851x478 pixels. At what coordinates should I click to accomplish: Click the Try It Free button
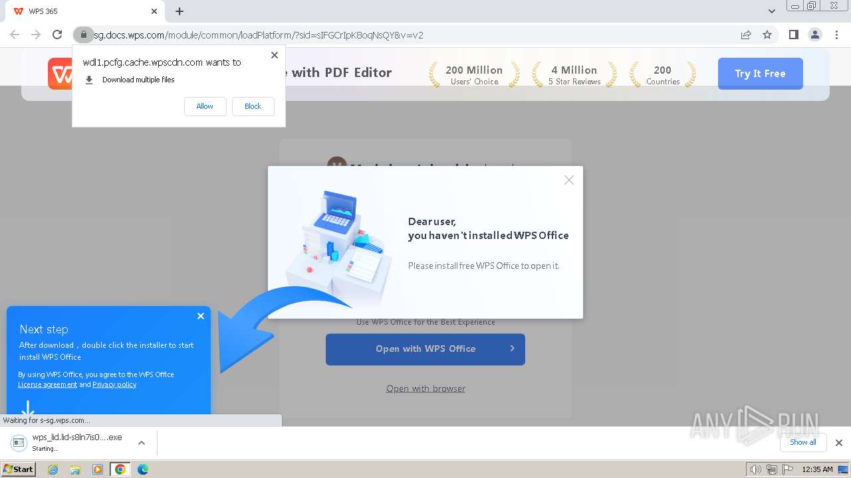[760, 74]
